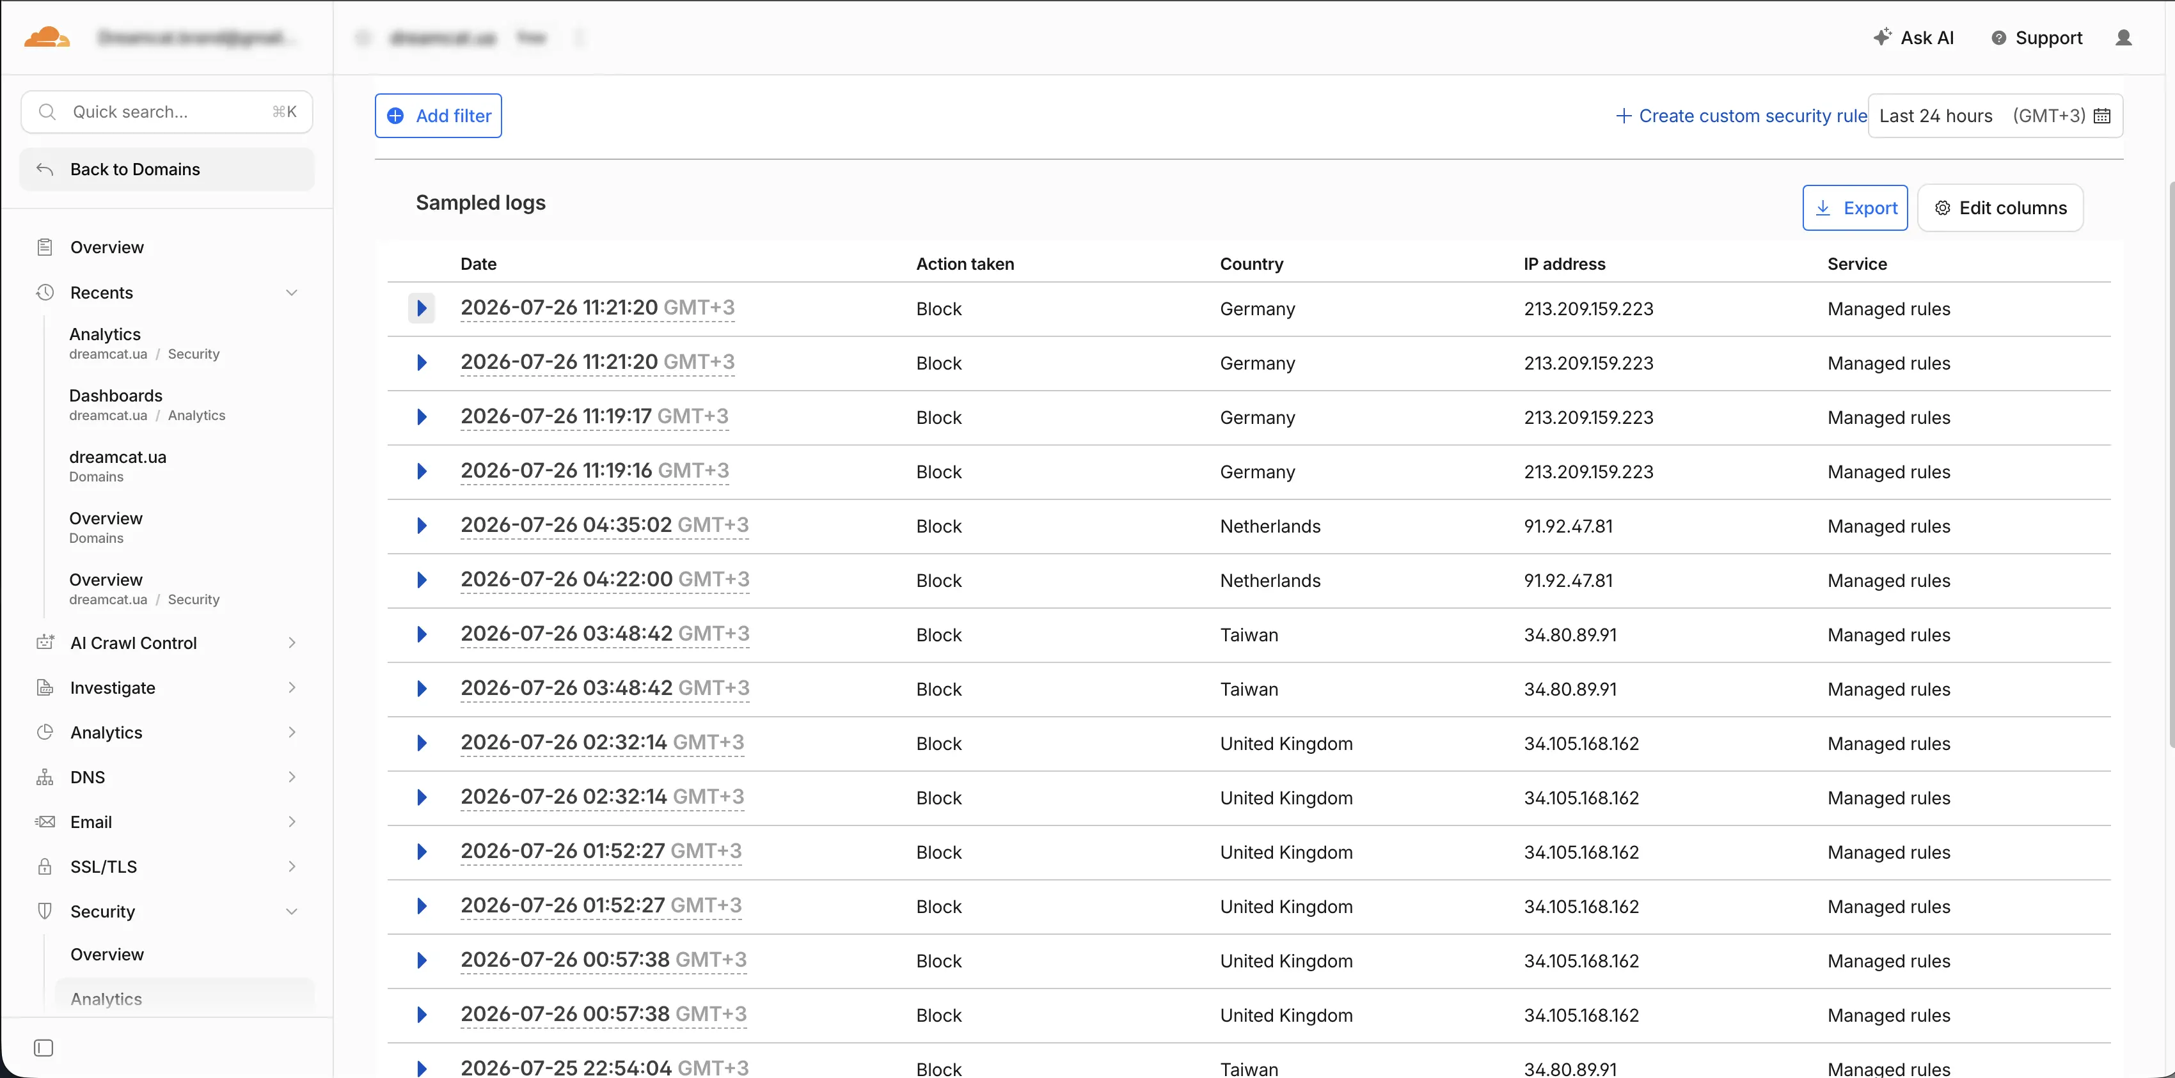Click IP 91.92.47.81 in 04:35:02 row
The height and width of the screenshot is (1078, 2175).
click(x=1568, y=526)
